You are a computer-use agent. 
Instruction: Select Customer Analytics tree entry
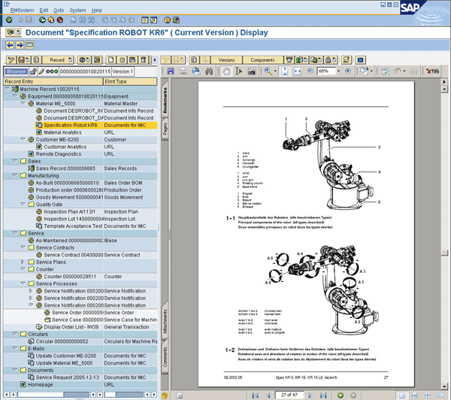coord(65,147)
